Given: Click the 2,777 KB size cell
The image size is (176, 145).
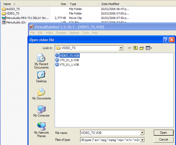Looking at the screenshot, I should point(60,18).
